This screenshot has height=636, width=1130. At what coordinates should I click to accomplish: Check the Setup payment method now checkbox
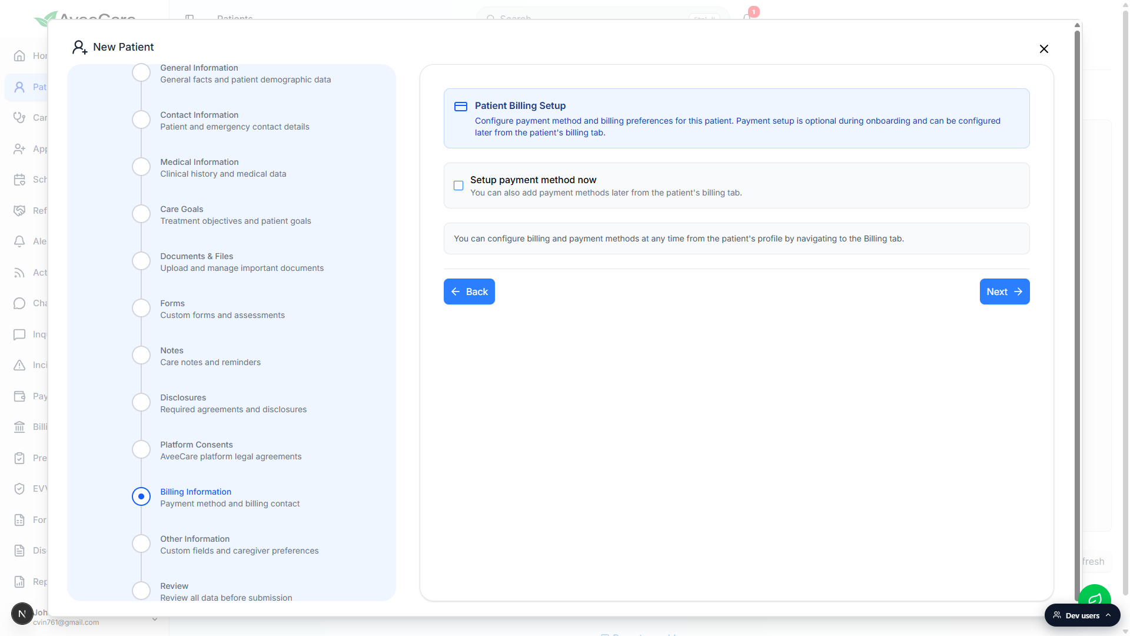458,185
